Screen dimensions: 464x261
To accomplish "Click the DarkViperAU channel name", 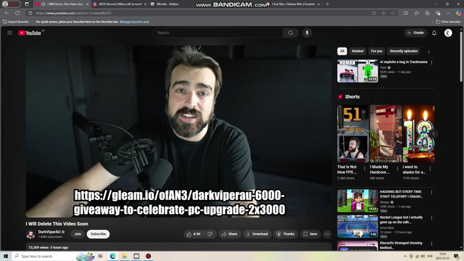I will click(49, 232).
